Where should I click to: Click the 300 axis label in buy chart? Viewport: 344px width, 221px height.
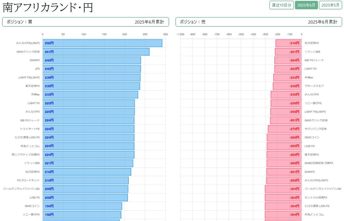coord(165,34)
